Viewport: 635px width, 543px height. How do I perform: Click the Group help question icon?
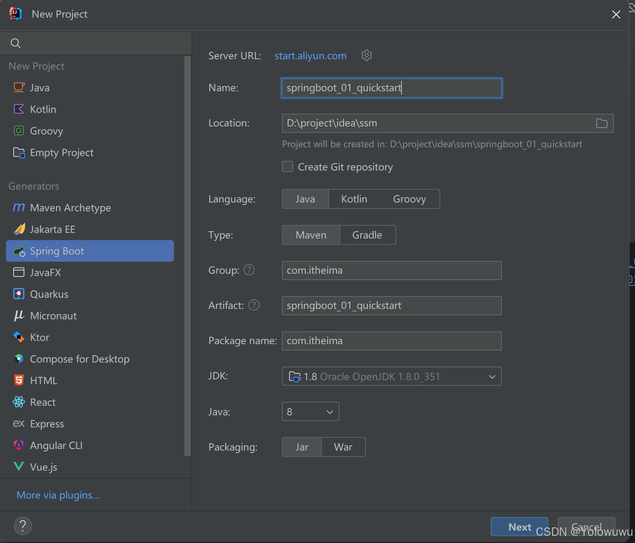pos(249,270)
